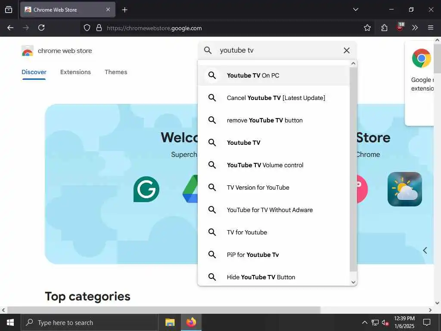Choose suggestion PiP for Youtube Tv
Screen dimensions: 441x331
pos(273,255)
